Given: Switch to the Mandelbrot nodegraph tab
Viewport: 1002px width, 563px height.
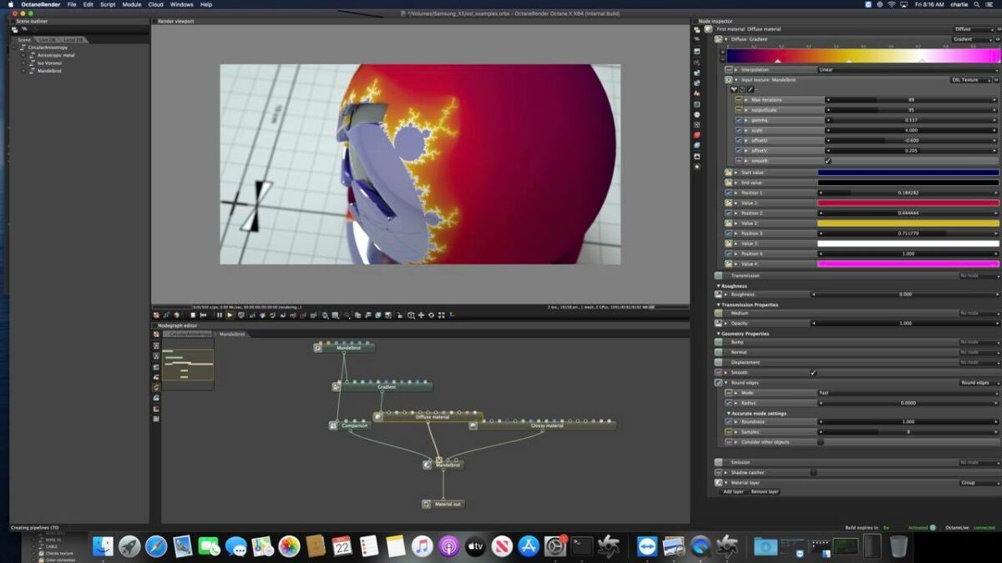Looking at the screenshot, I should coord(233,334).
